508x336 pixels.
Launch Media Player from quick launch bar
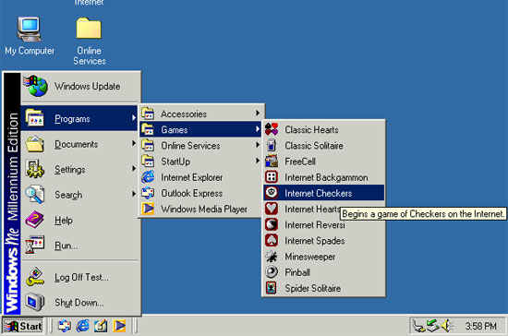click(119, 326)
